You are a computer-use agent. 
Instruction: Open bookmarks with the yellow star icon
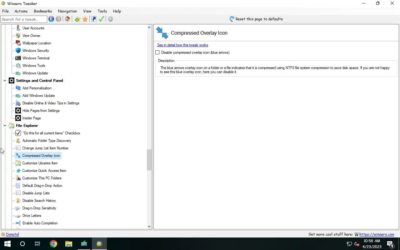pos(85,19)
